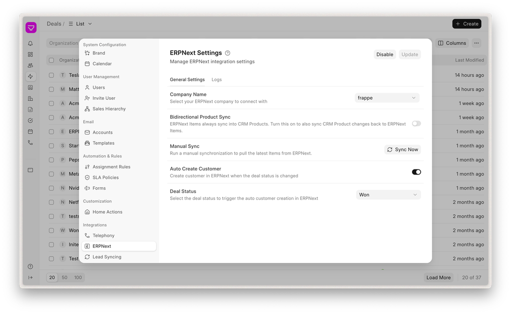The image size is (511, 314).
Task: Expand sidebar with the arrow icon
Action: coord(30,278)
